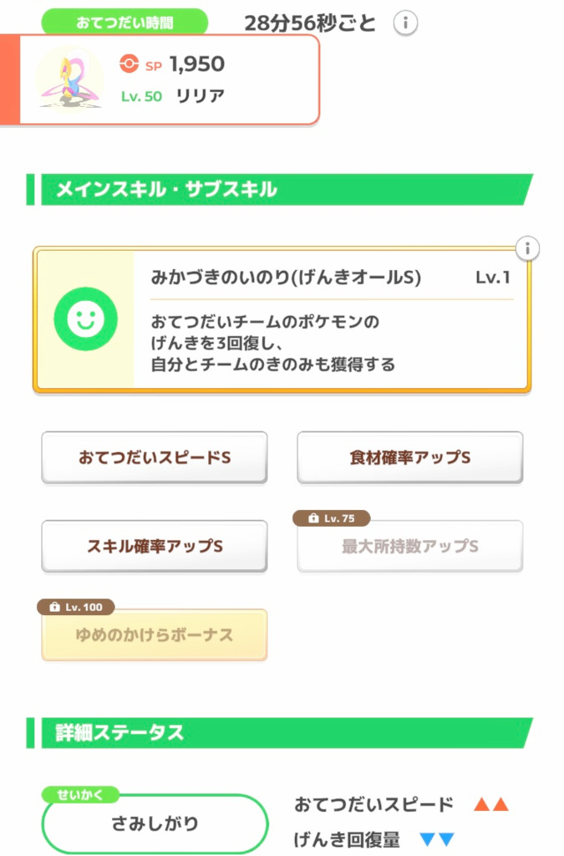Tap the Lv. 100 lock badge
The height and width of the screenshot is (856, 564).
click(76, 607)
